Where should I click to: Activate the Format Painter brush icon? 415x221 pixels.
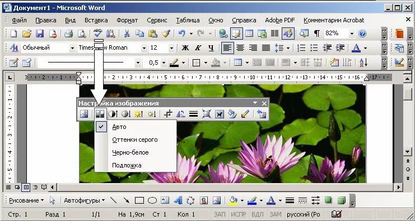166,33
